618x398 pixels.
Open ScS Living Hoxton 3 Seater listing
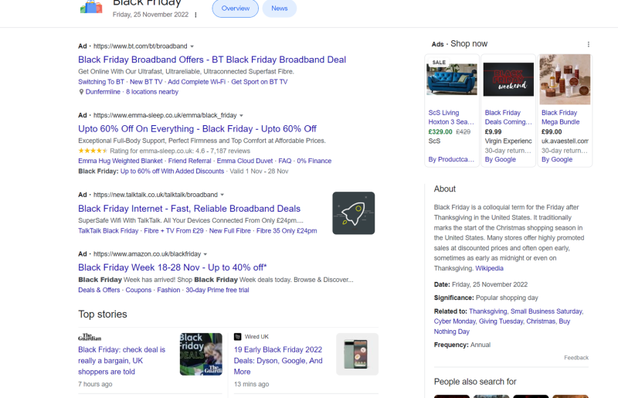pyautogui.click(x=451, y=117)
